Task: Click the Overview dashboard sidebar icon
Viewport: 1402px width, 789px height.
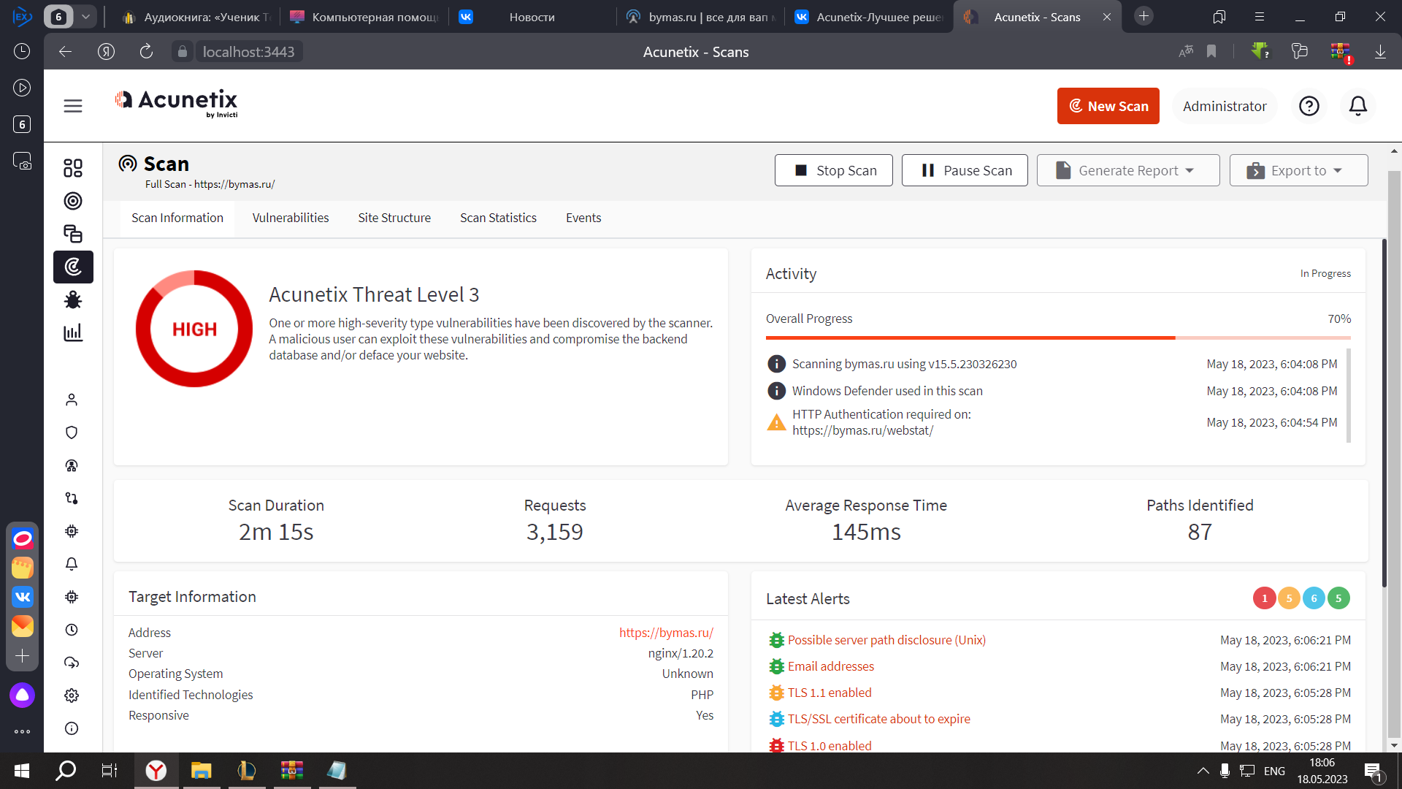Action: (73, 168)
